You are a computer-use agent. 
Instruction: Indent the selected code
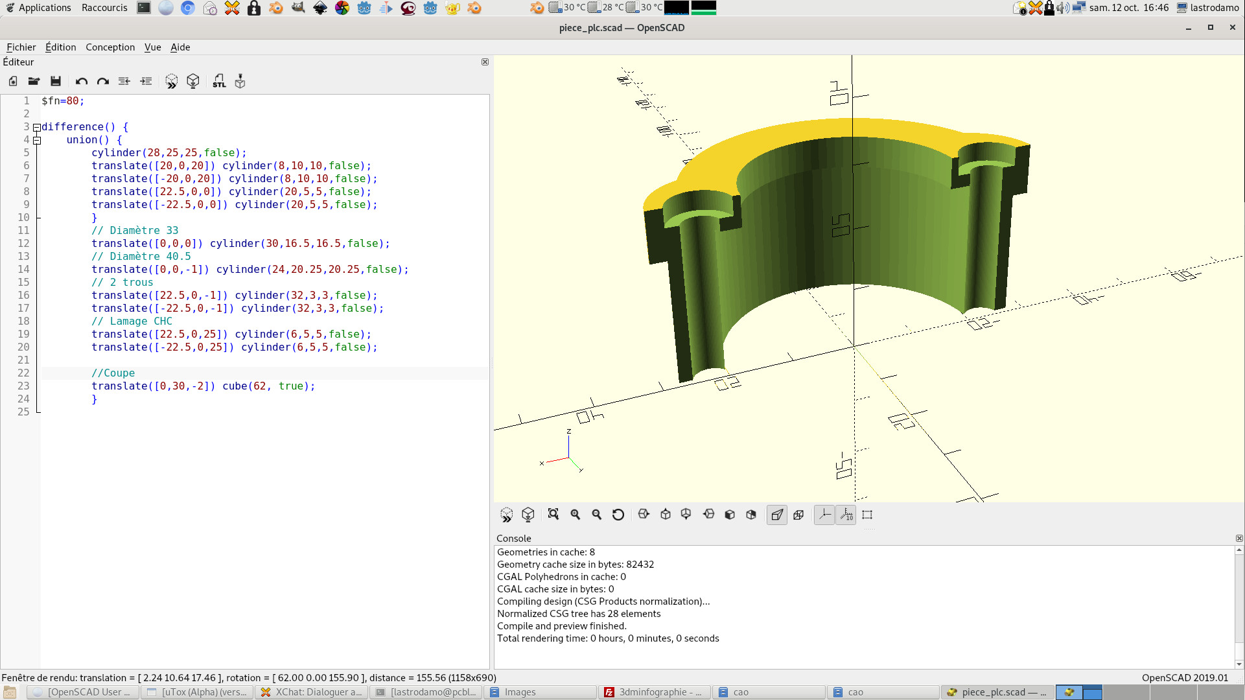point(146,81)
